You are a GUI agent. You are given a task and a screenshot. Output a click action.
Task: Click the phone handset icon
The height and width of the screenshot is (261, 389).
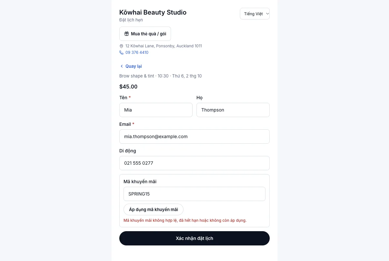pyautogui.click(x=122, y=53)
